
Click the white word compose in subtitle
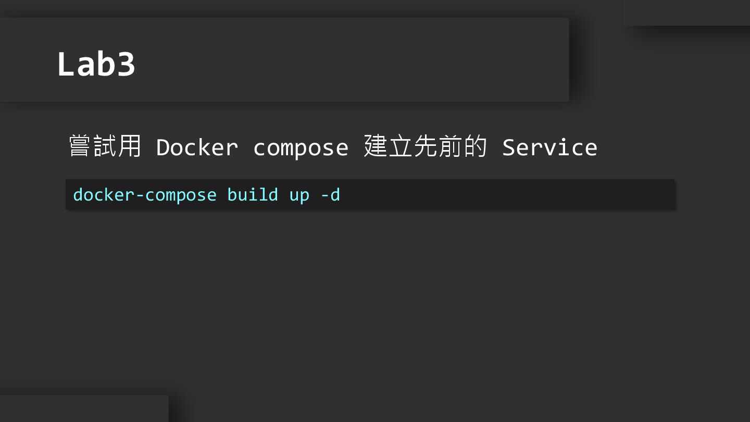301,147
